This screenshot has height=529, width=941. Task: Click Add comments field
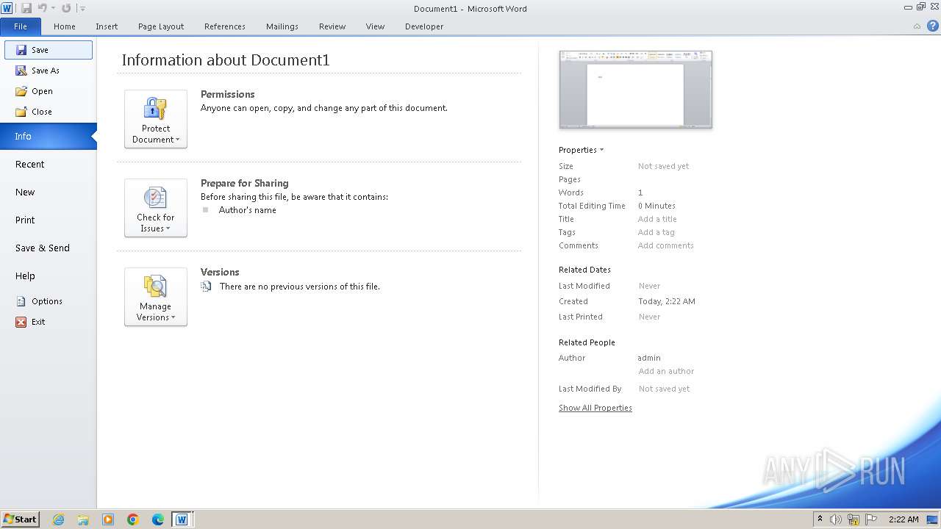(665, 245)
